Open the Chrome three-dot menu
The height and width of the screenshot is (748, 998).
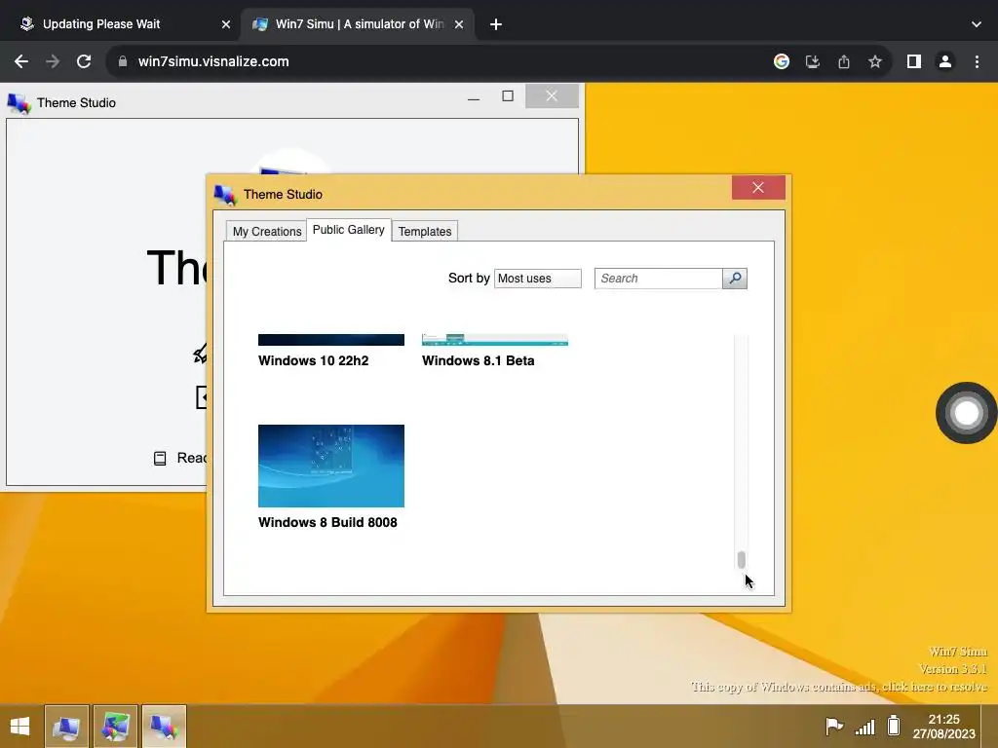pos(977,61)
